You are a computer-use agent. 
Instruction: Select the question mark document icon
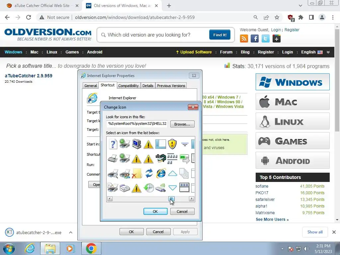[113, 144]
